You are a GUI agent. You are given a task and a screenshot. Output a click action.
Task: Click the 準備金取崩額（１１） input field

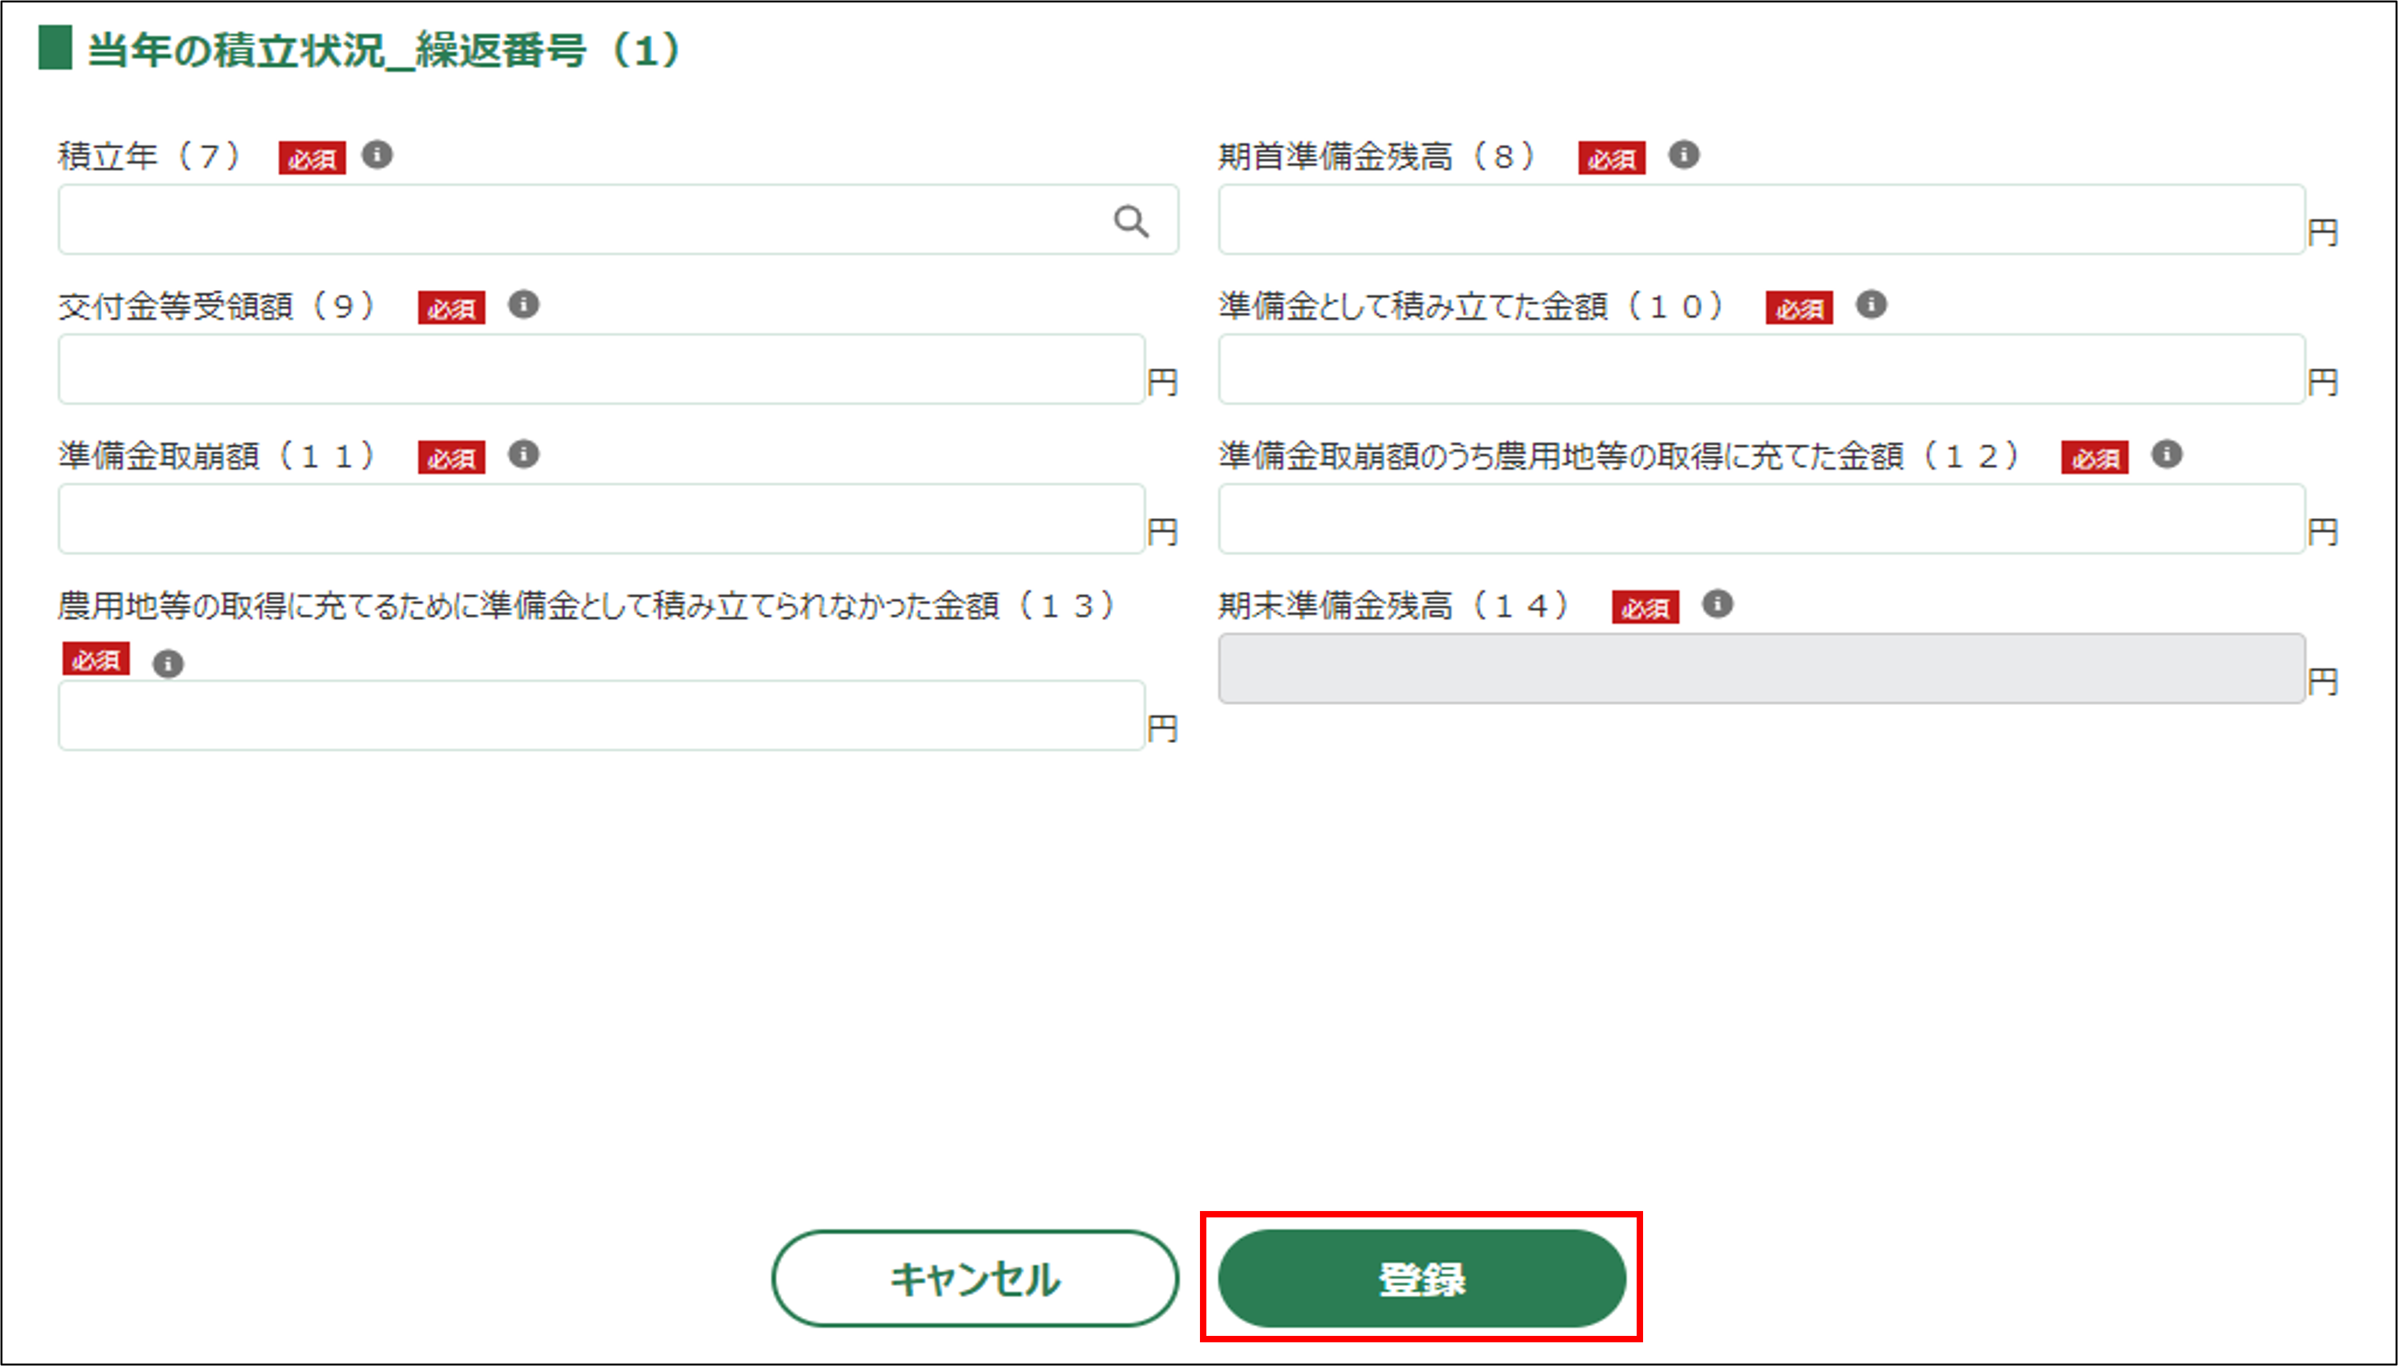[x=600, y=520]
